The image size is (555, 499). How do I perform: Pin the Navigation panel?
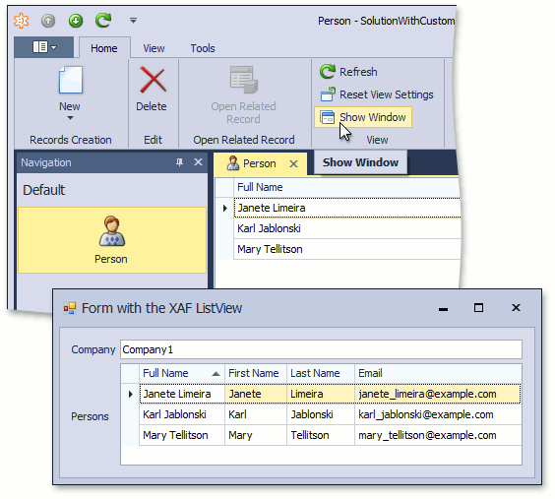[x=179, y=162]
